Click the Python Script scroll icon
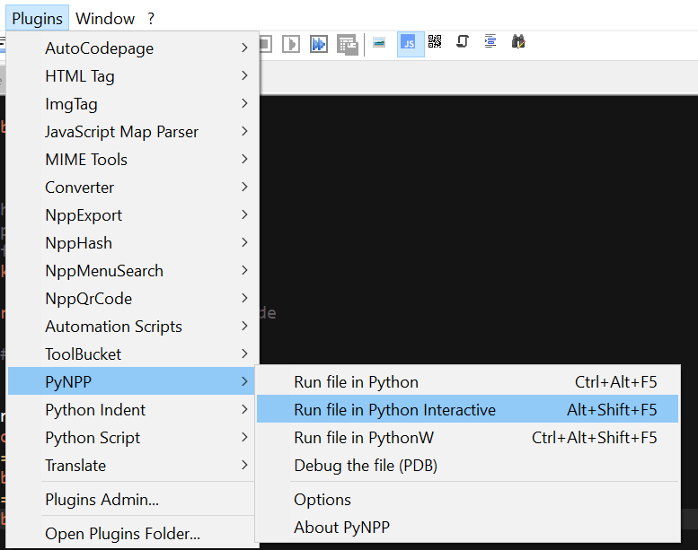This screenshot has height=550, width=698. pos(463,42)
